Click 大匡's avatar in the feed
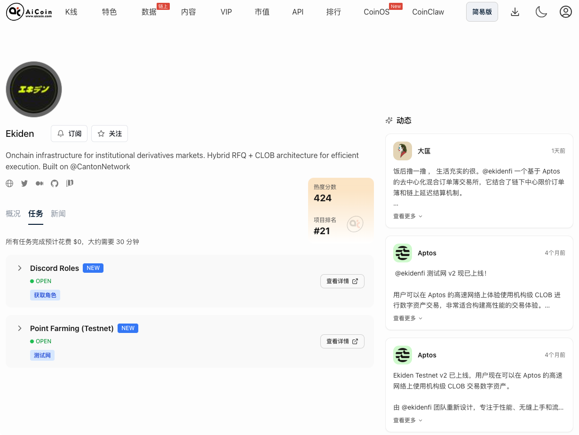Screen dimensions: 579x435 (x=403, y=151)
